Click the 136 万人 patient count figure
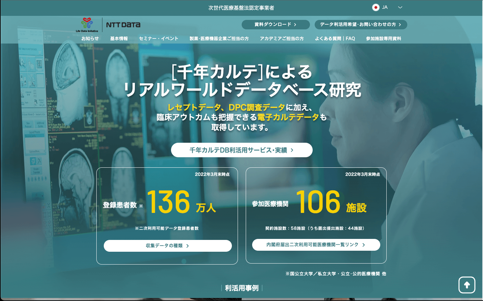Viewport: 483px width, 301px height. tap(182, 202)
